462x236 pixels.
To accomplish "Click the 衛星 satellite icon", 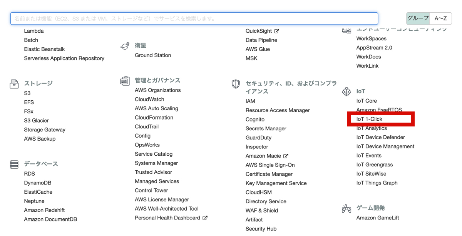I will click(x=125, y=45).
